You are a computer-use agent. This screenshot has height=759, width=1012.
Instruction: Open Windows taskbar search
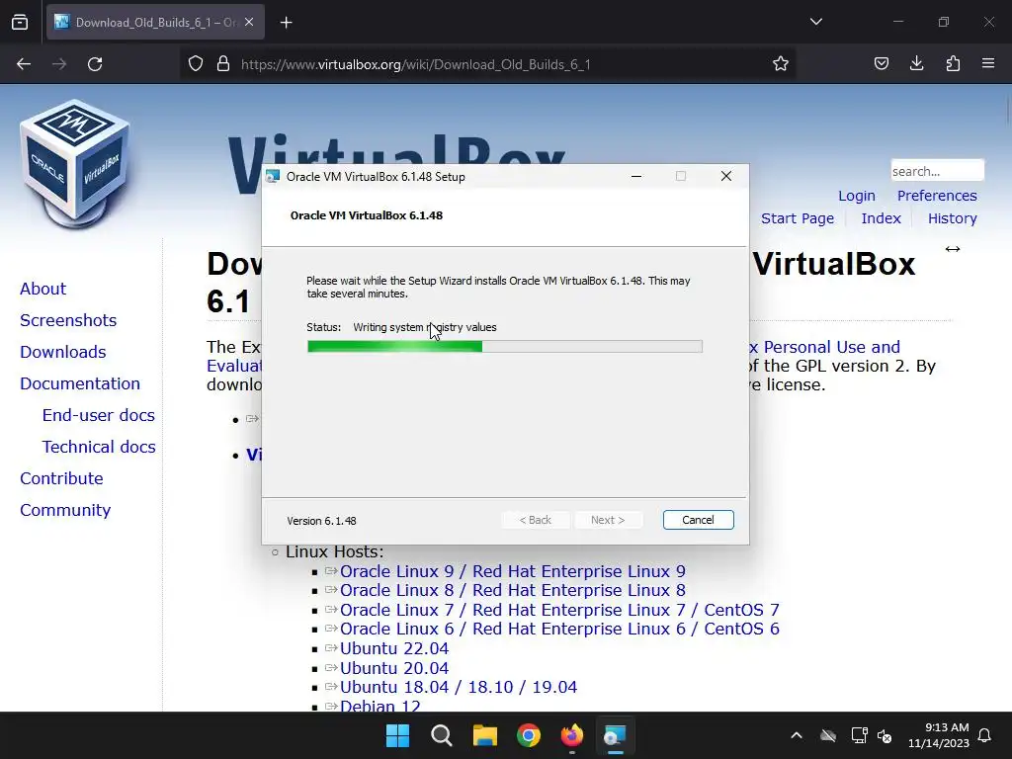pos(442,735)
